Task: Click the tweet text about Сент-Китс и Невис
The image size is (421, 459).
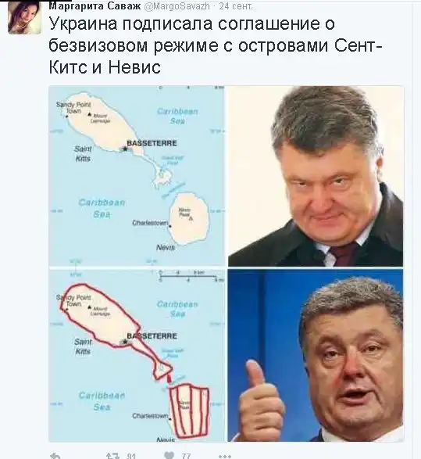Action: point(216,45)
